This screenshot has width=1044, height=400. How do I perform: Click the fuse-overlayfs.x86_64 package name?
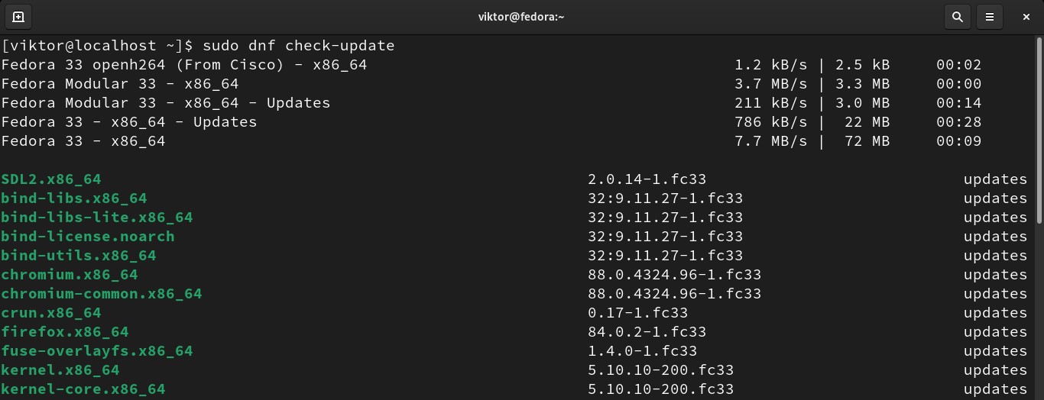[x=97, y=351]
